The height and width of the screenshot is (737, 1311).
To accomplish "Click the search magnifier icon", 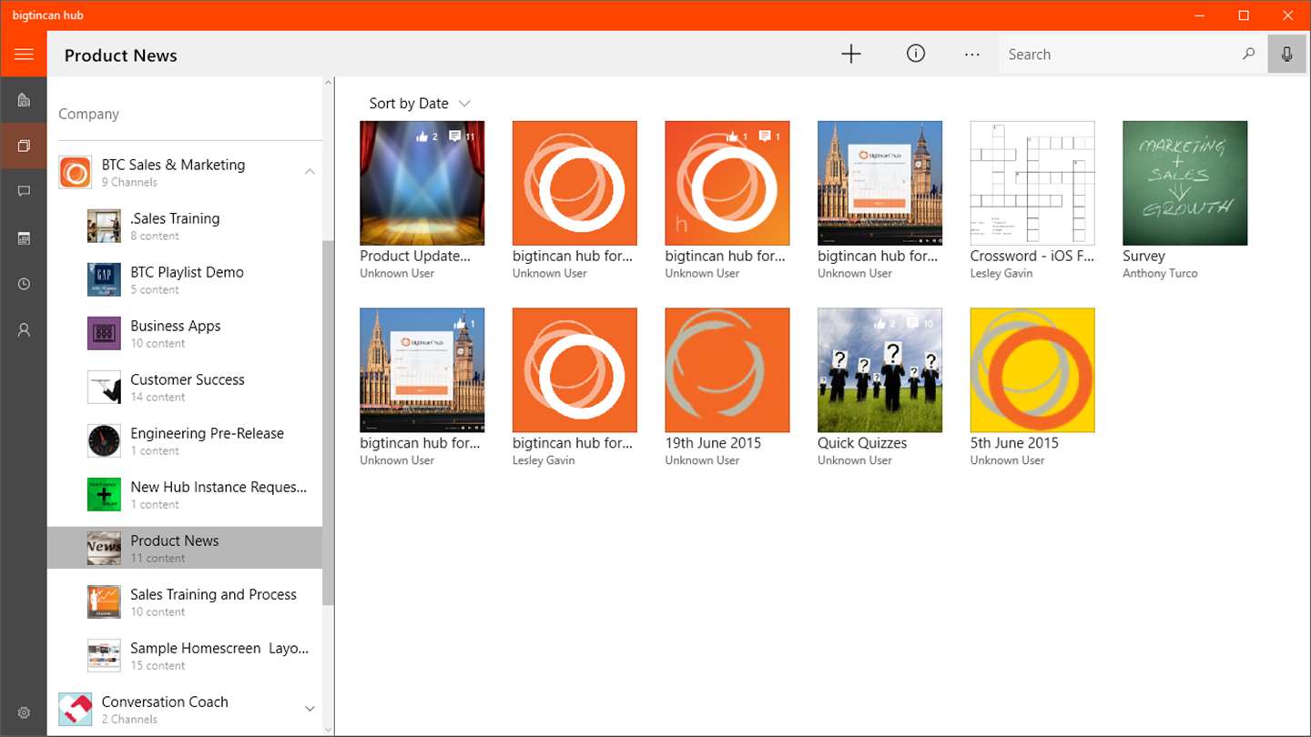I will (x=1249, y=54).
